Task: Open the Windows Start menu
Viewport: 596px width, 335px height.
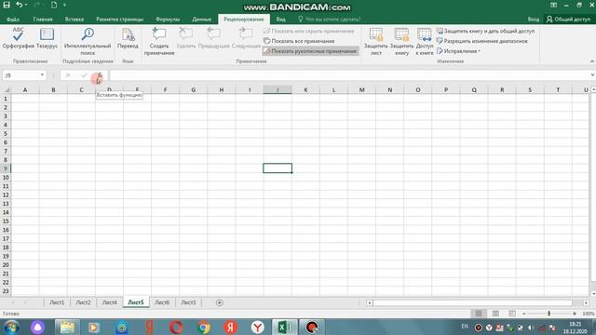Action: (12, 327)
